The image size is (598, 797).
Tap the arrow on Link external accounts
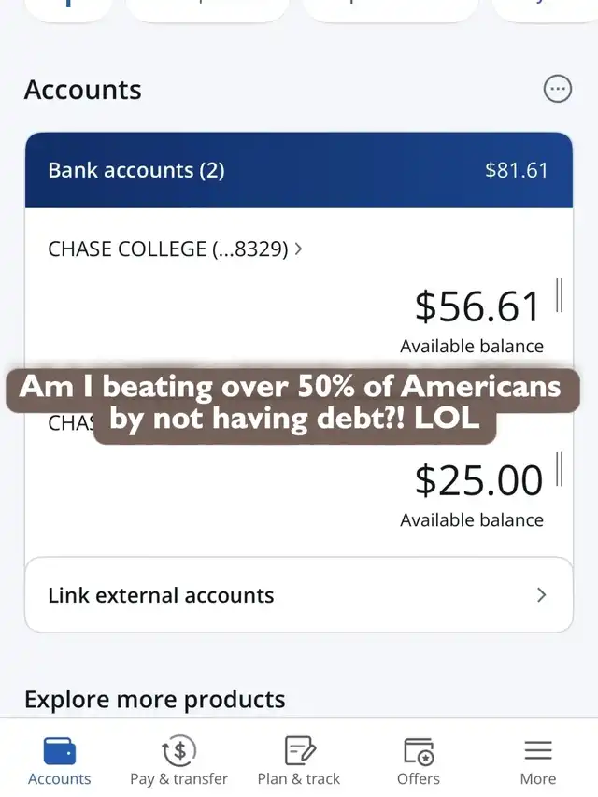pos(542,595)
